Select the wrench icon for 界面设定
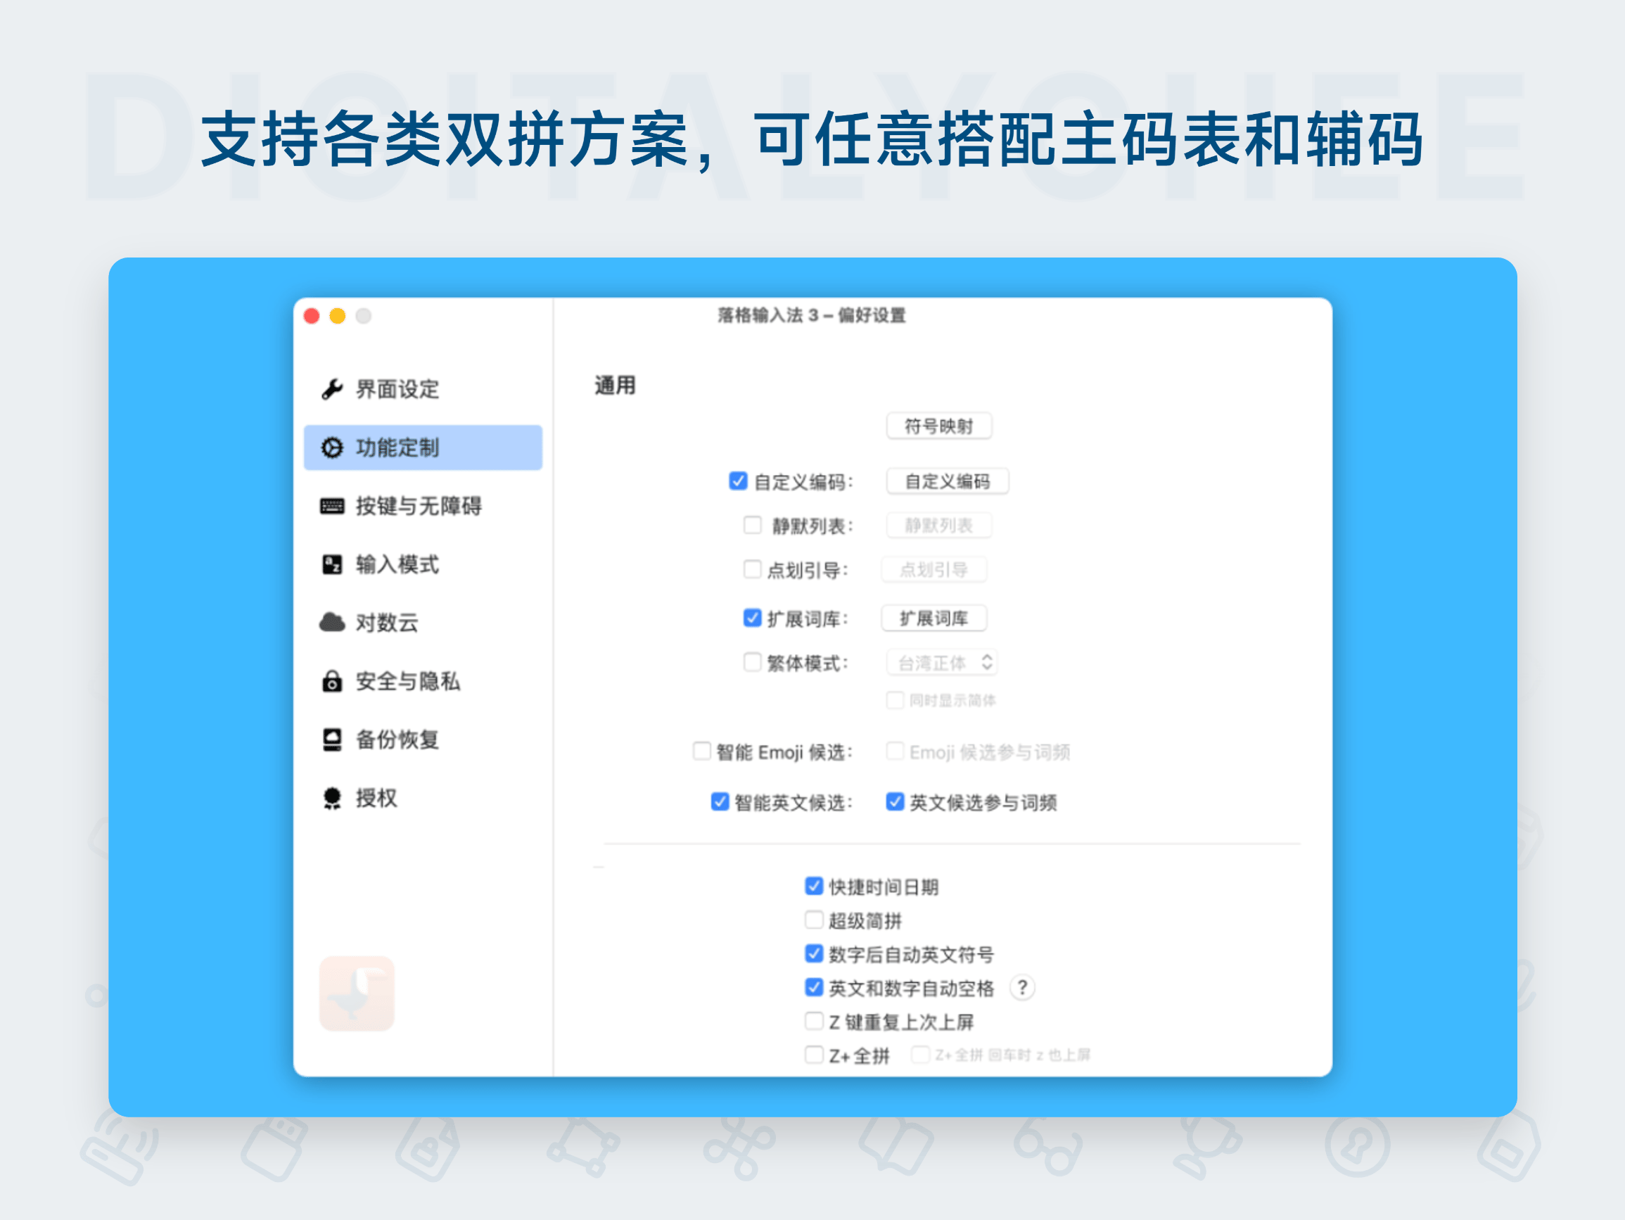 [332, 390]
